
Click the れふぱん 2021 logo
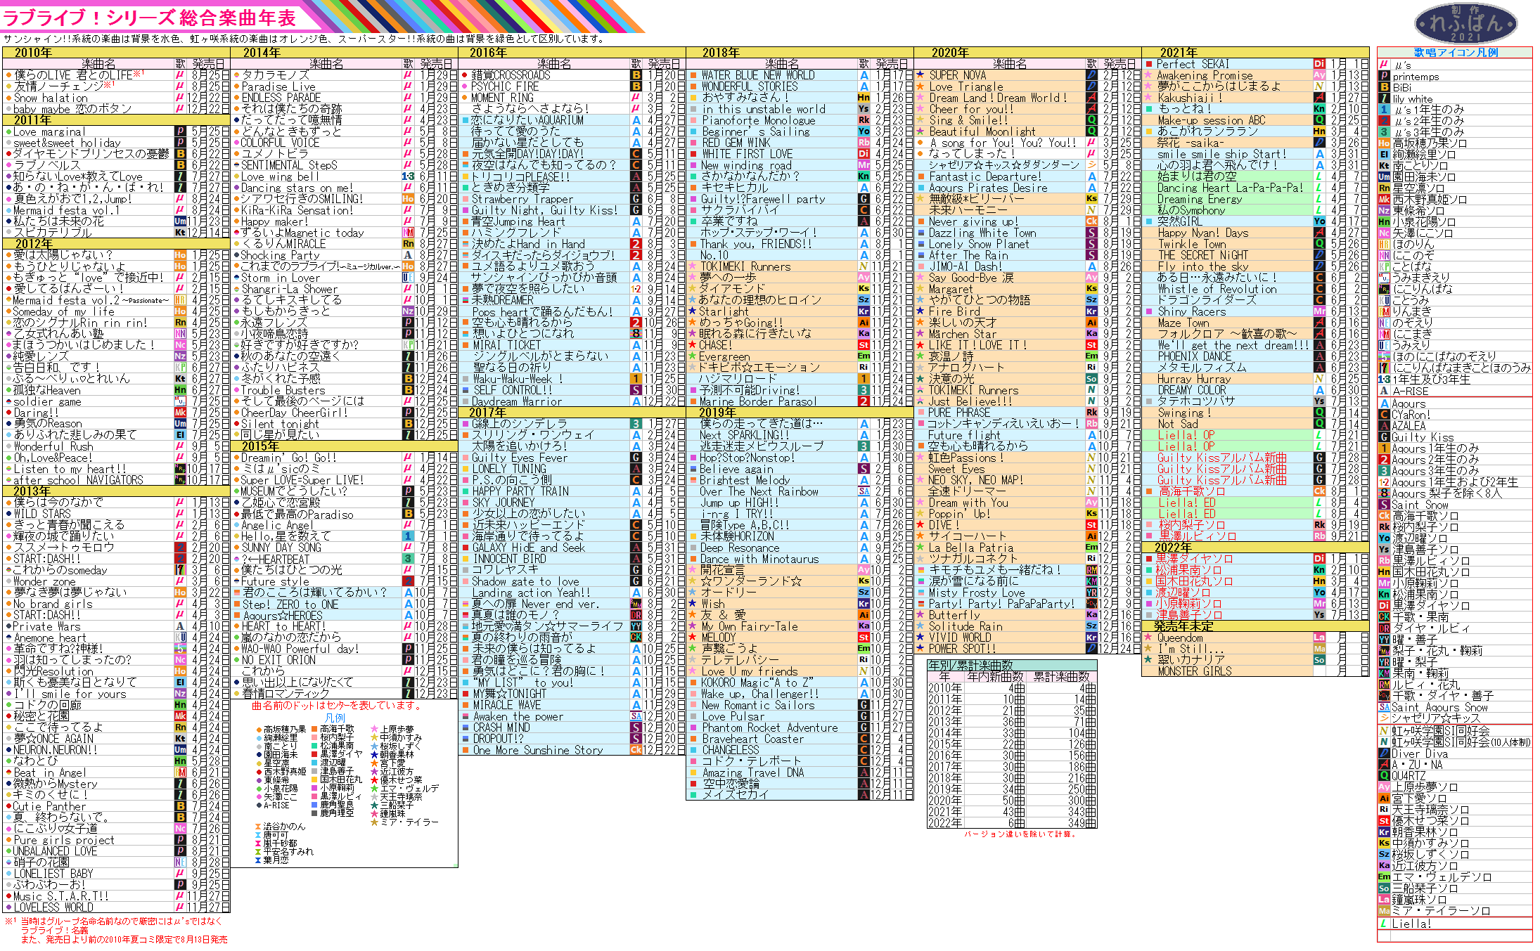(x=1465, y=23)
